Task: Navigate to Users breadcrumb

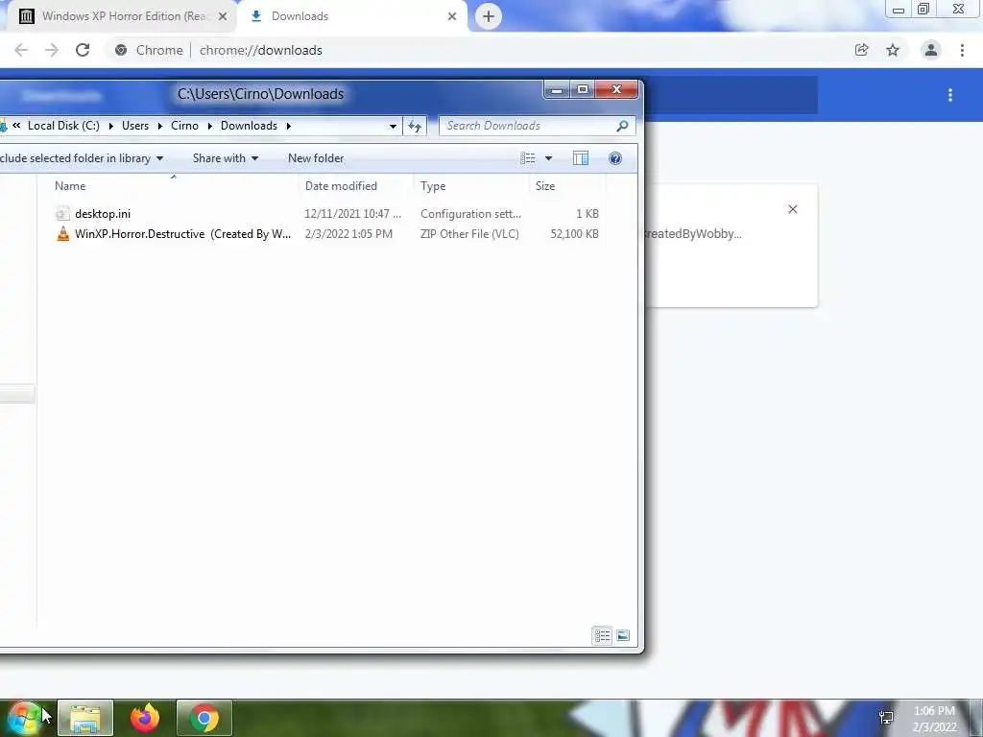Action: [x=135, y=126]
